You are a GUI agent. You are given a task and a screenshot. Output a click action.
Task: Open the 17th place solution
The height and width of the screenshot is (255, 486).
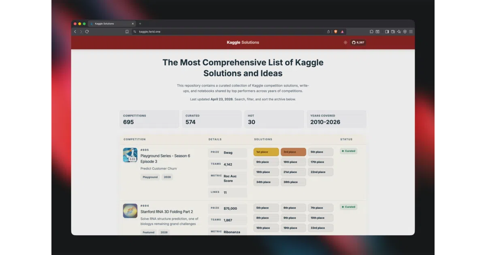320,162
